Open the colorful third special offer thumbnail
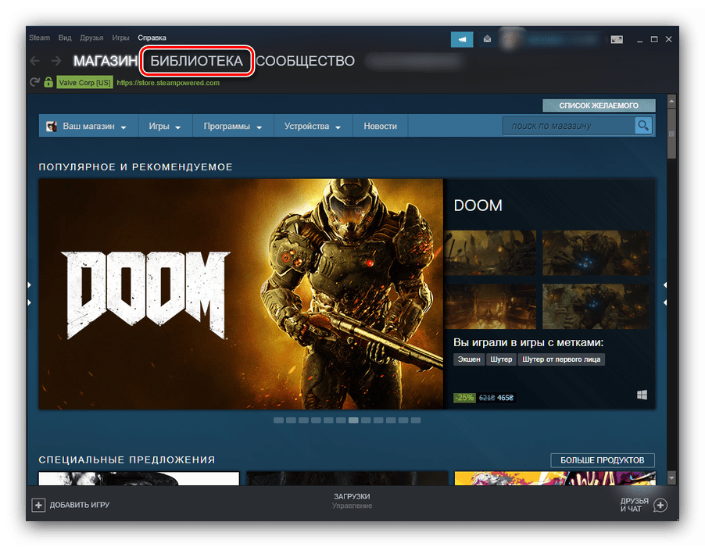This screenshot has height=547, width=705. [x=555, y=478]
